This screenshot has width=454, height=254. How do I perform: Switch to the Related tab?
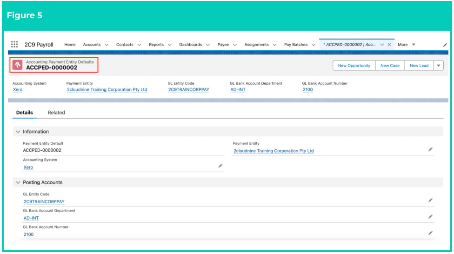(x=56, y=113)
